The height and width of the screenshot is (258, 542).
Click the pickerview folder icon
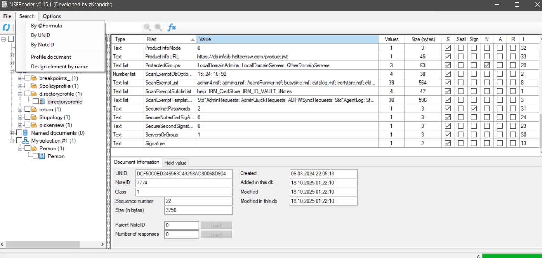[34, 125]
